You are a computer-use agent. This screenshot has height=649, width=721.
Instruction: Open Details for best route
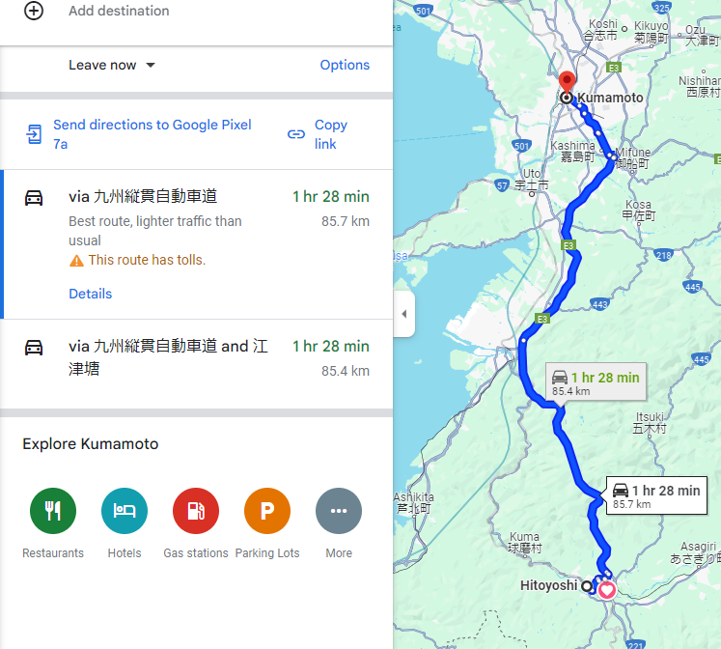(90, 294)
